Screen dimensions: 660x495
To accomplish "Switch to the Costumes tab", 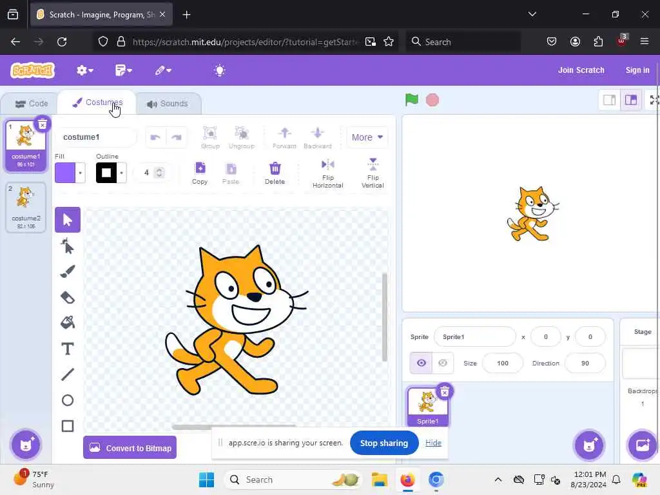I will [97, 102].
